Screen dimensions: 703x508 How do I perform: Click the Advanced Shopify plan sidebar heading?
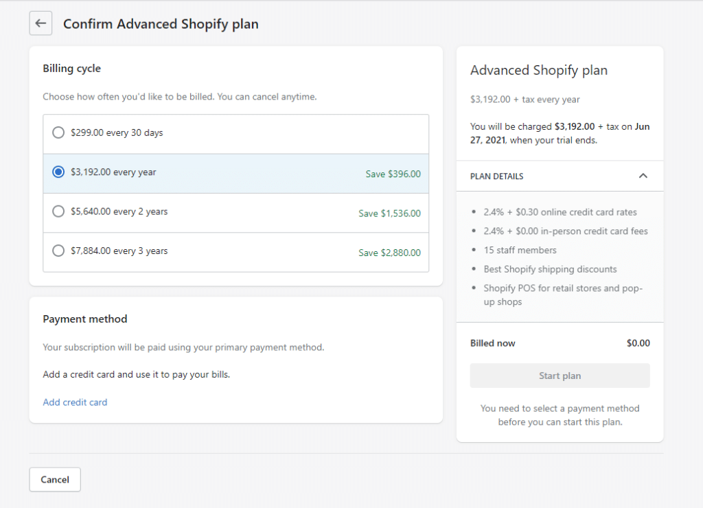pos(538,71)
